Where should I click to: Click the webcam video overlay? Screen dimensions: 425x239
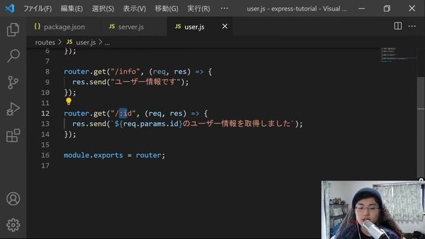click(373, 210)
